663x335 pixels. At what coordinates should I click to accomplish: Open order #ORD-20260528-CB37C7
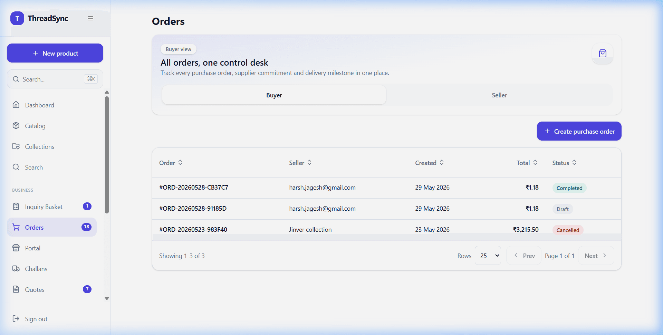(194, 188)
